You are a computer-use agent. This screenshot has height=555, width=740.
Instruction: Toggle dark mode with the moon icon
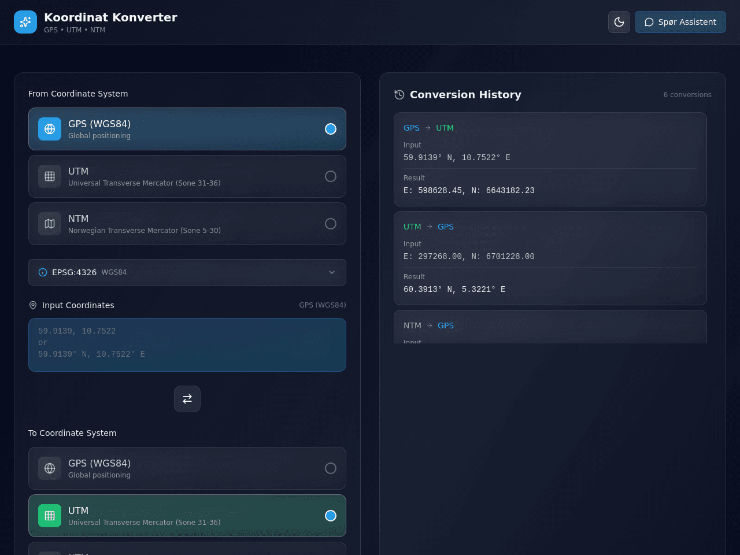click(x=619, y=22)
